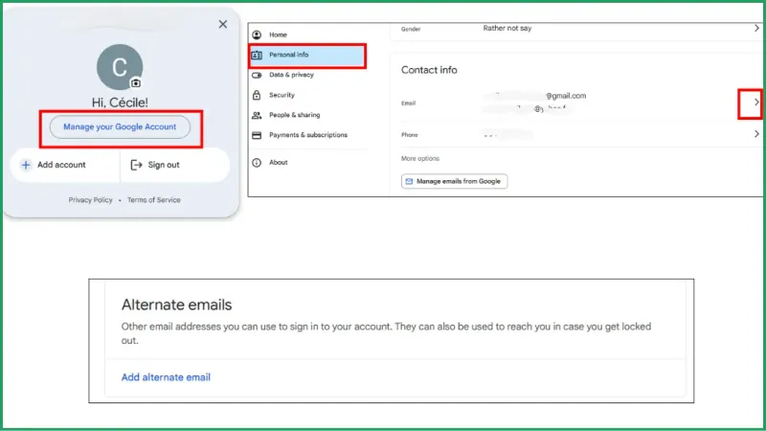Select Personal info in sidebar
This screenshot has width=766, height=431.
[307, 56]
